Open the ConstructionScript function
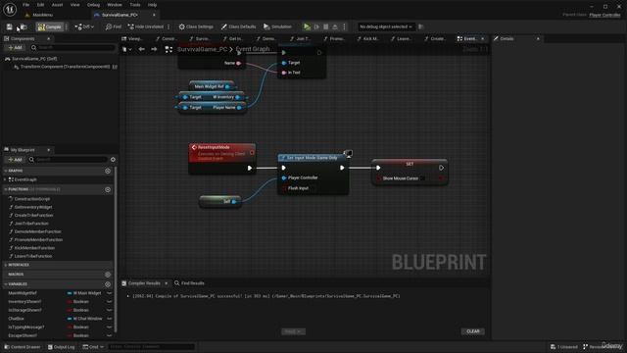 tap(32, 199)
